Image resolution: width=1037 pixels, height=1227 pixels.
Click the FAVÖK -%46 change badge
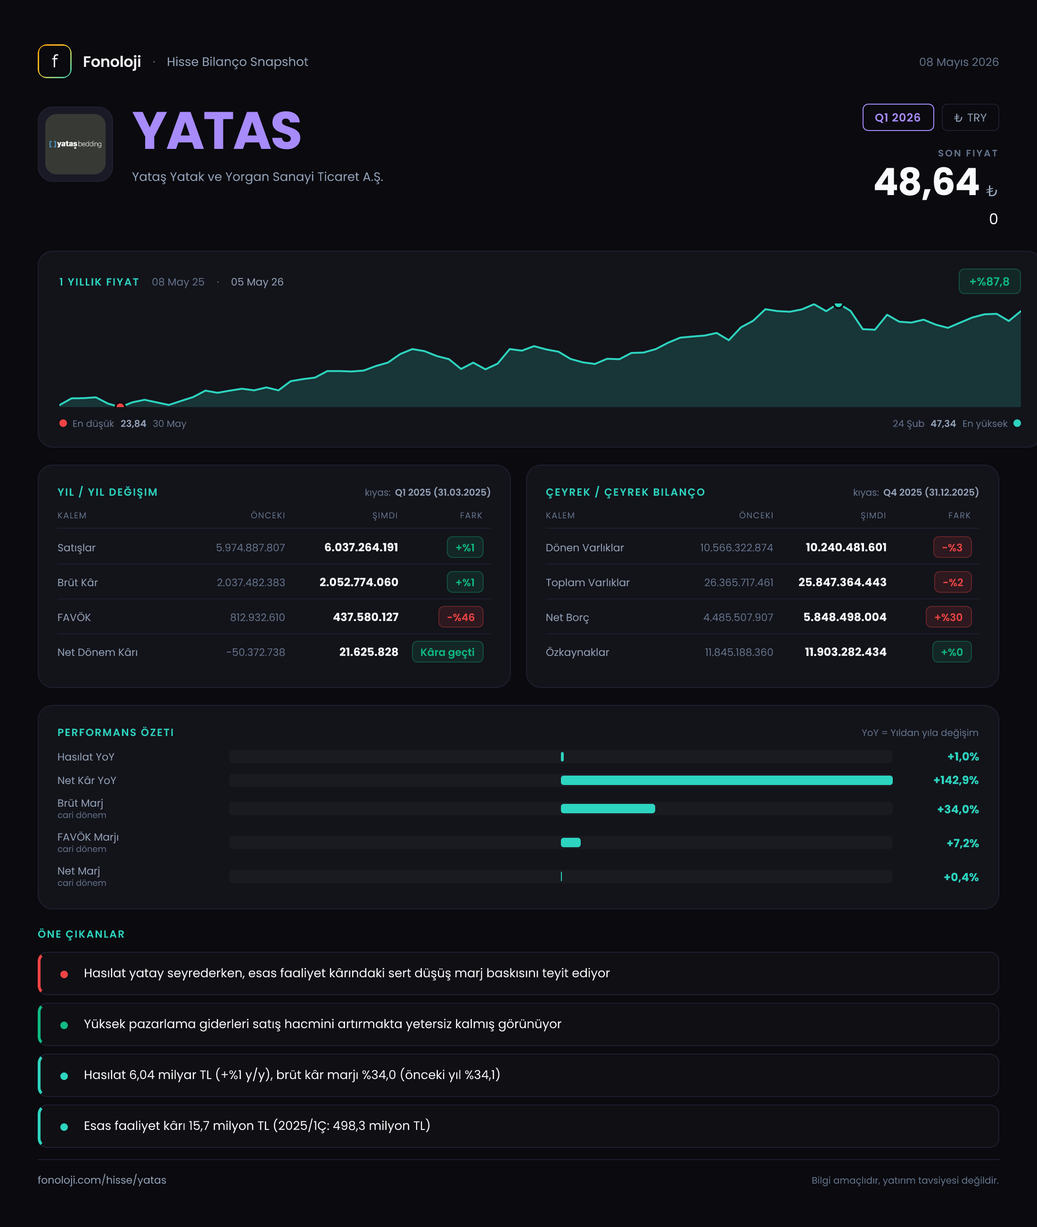click(461, 617)
